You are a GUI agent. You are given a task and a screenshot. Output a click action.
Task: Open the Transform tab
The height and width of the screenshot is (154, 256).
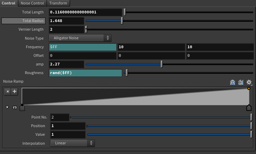[x=58, y=3]
